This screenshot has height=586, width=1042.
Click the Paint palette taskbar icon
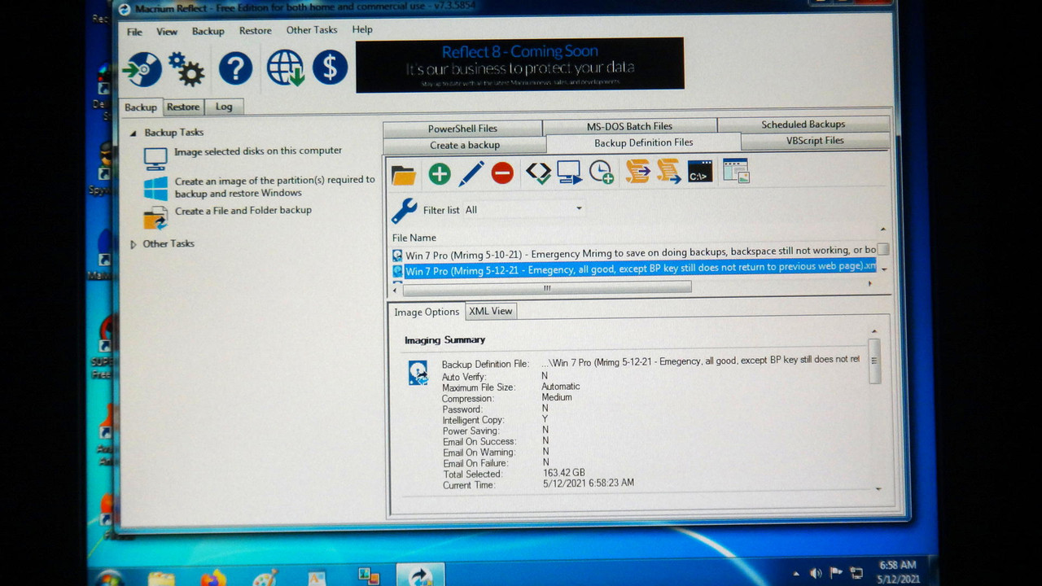tap(265, 579)
